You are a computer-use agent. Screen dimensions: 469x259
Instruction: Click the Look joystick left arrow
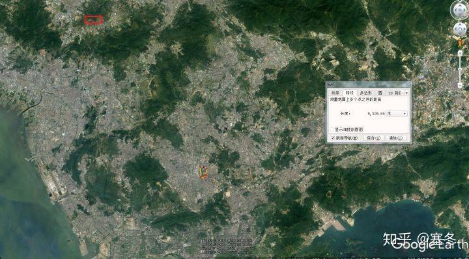click(455, 10)
